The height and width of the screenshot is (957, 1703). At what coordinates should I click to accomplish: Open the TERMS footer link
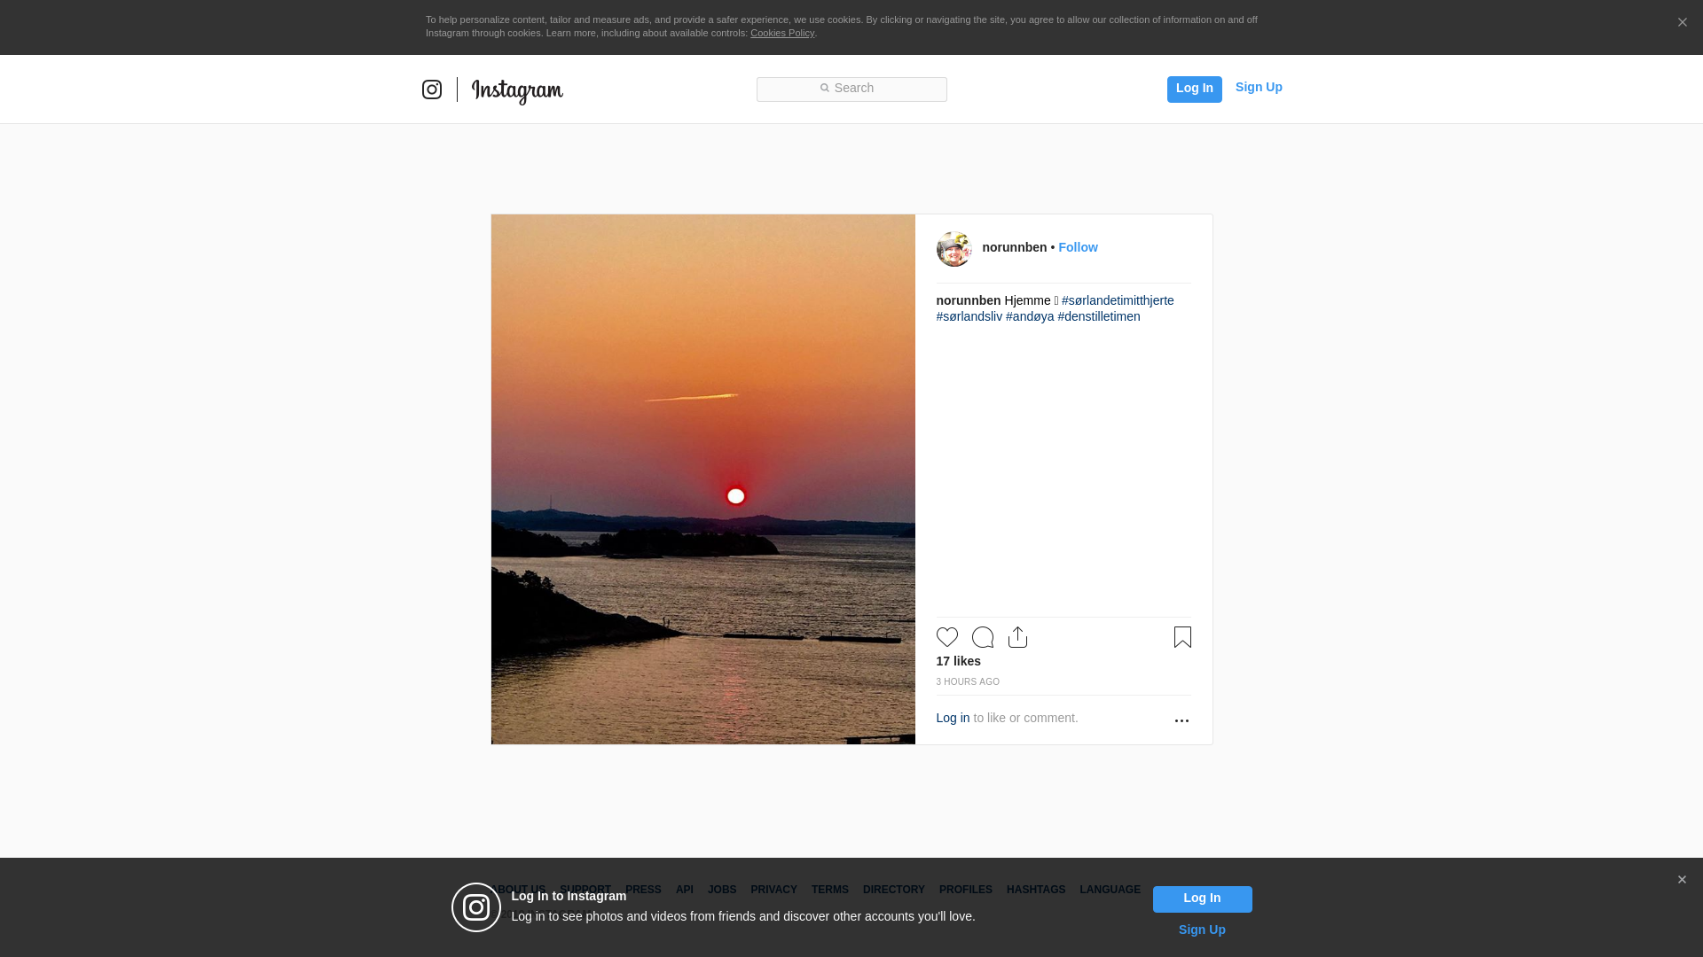(x=830, y=890)
